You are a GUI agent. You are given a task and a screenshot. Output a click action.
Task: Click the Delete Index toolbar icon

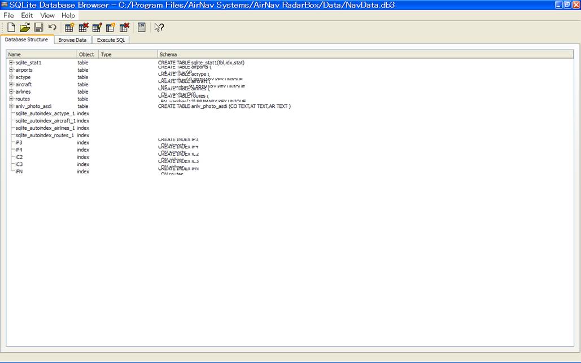pos(124,28)
